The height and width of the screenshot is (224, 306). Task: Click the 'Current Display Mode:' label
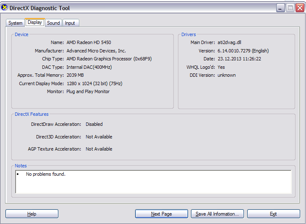click(x=42, y=83)
